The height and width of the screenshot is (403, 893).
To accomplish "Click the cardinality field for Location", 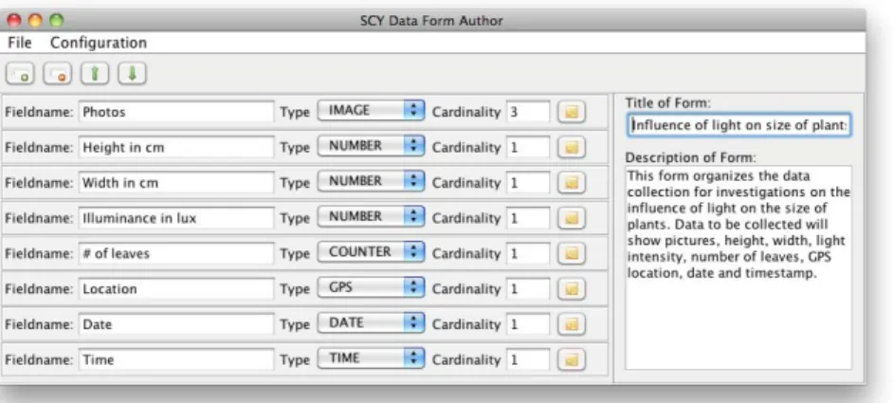I will (528, 288).
